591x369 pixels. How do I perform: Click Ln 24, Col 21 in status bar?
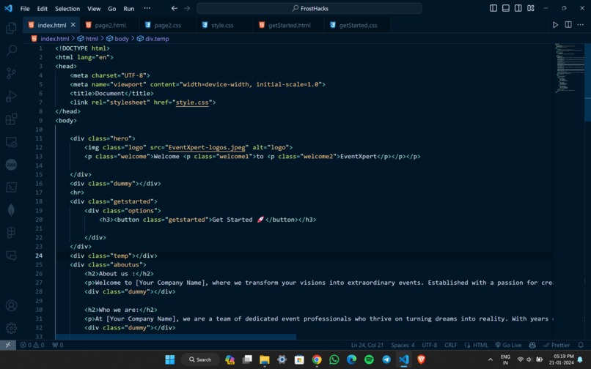[x=367, y=345]
